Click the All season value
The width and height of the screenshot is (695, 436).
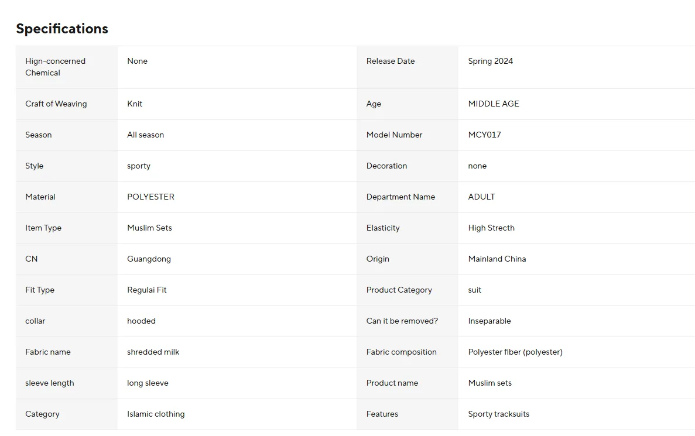[145, 135]
